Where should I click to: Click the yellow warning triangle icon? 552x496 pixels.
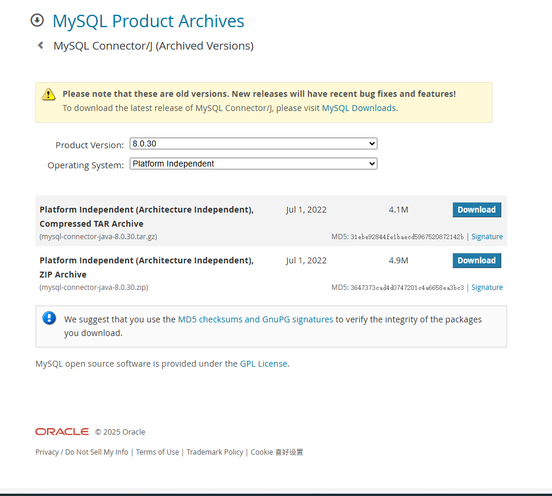point(48,94)
